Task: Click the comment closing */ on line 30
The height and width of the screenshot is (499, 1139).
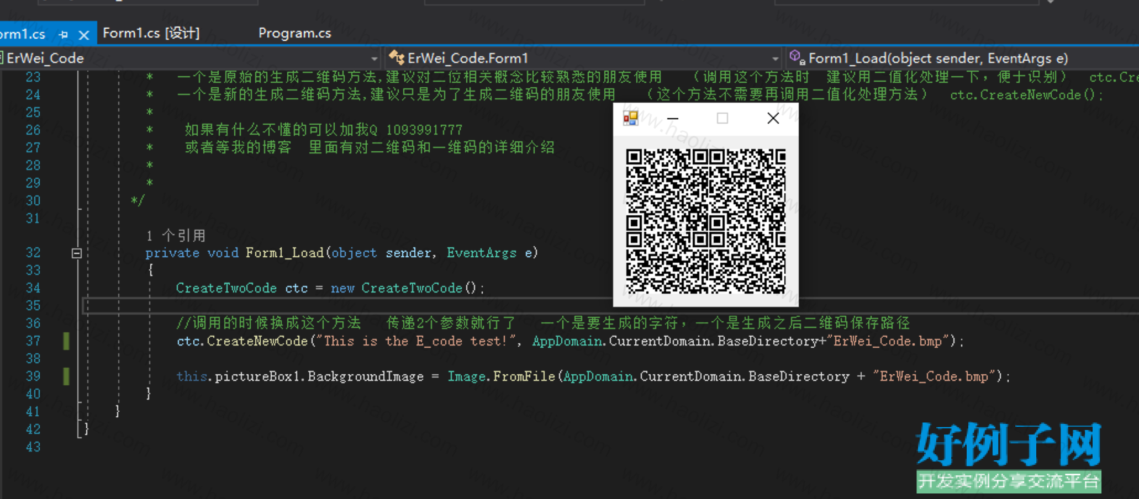Action: click(x=138, y=200)
